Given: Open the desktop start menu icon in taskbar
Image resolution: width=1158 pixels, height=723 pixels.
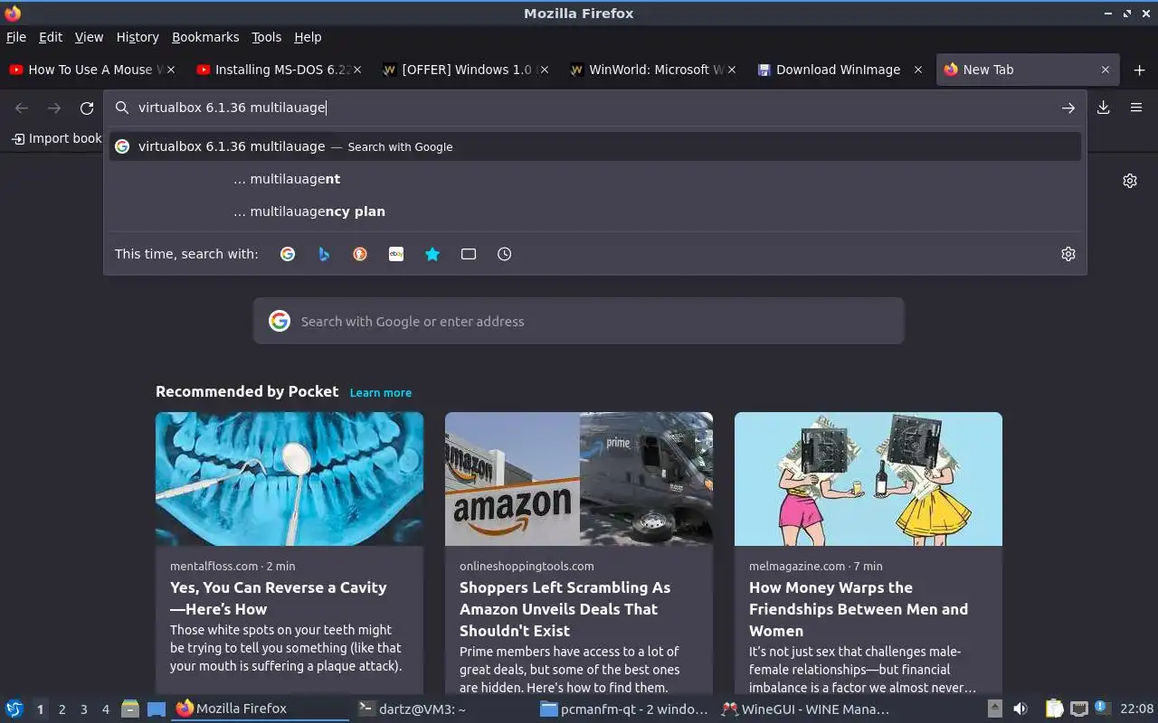Looking at the screenshot, I should tap(14, 709).
